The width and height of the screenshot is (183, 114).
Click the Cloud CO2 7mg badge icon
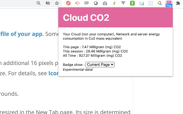point(169,4)
